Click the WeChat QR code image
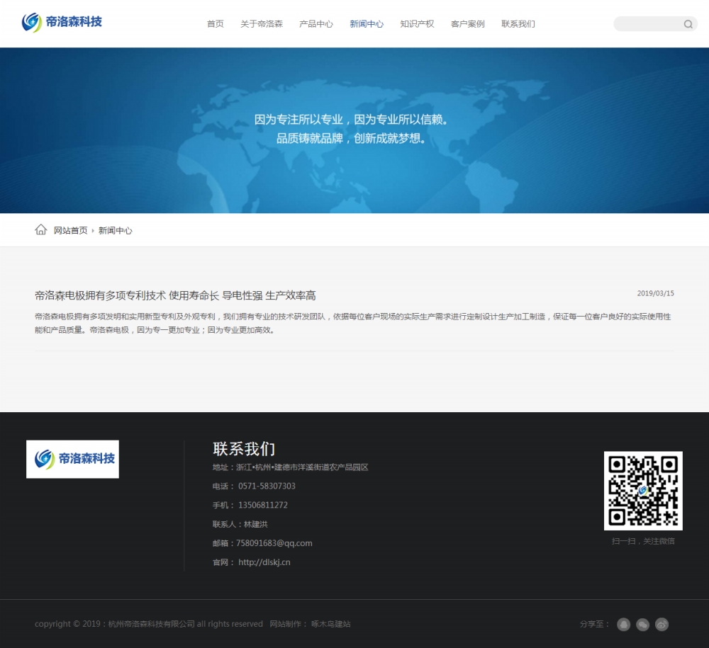This screenshot has height=648, width=709. point(643,491)
